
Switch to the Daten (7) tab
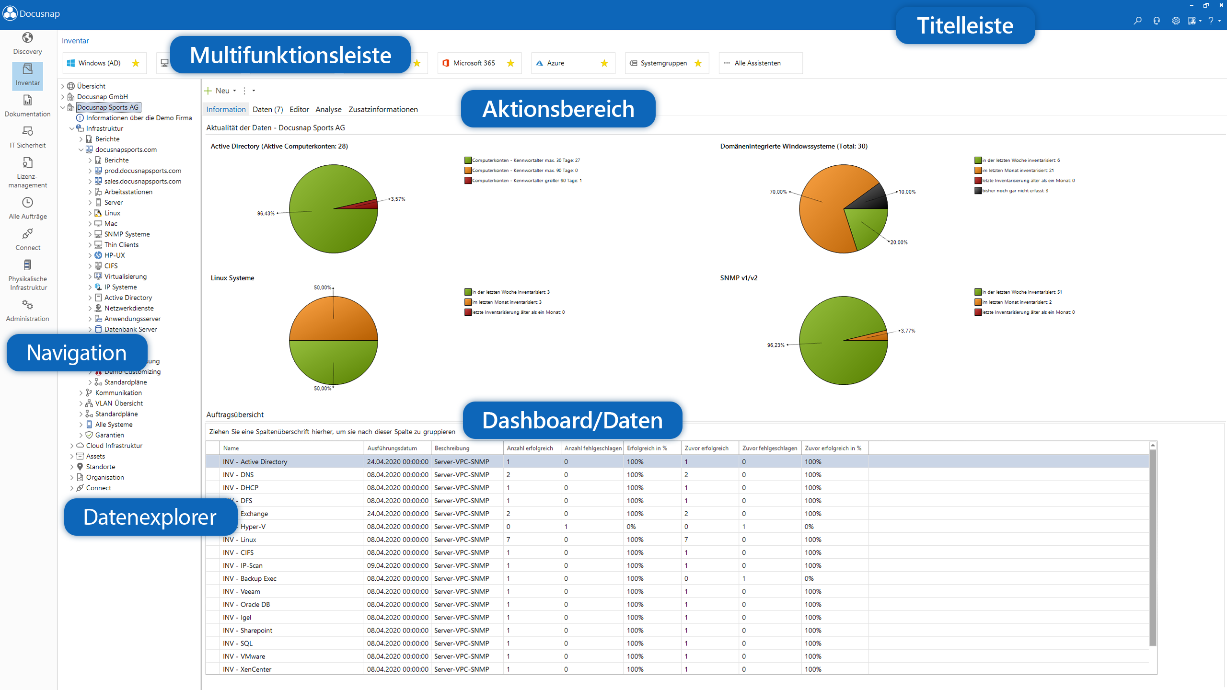pyautogui.click(x=267, y=109)
